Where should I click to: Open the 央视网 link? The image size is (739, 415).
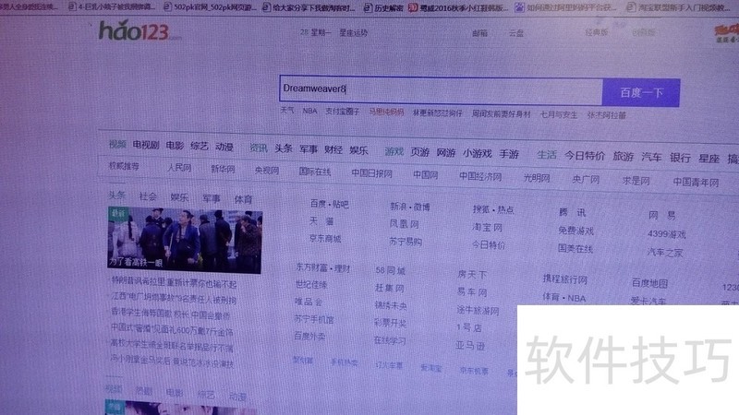click(x=267, y=171)
